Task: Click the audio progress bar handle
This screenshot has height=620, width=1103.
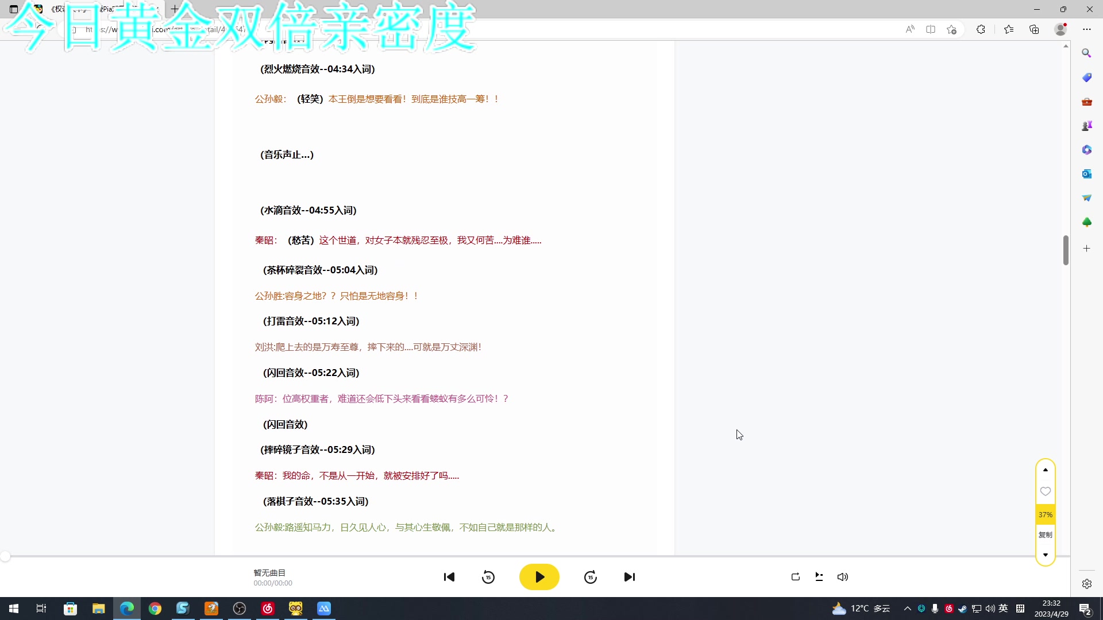Action: tap(5, 556)
